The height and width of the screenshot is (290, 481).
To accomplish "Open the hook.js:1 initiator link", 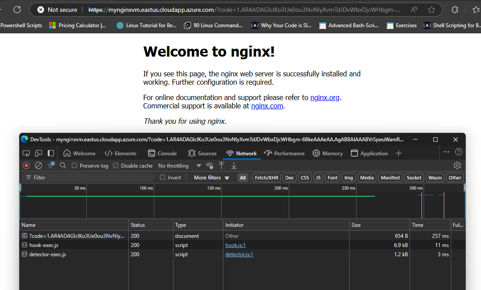I will [235, 245].
